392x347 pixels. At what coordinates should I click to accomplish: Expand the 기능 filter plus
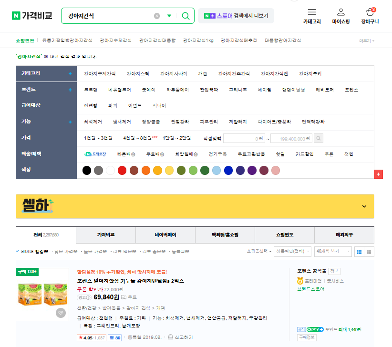[x=70, y=122]
